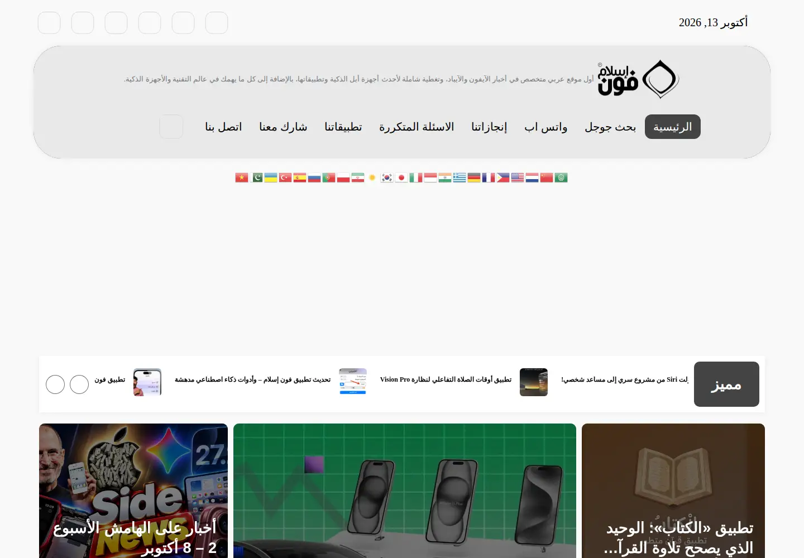Select the France flag translation
The image size is (804, 558).
point(489,177)
